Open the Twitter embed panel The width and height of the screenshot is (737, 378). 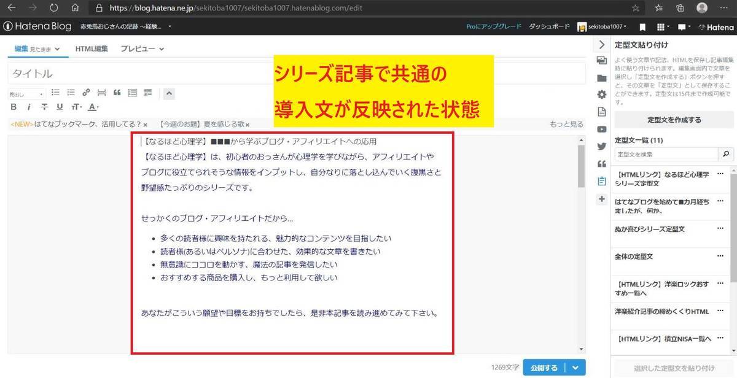[602, 146]
